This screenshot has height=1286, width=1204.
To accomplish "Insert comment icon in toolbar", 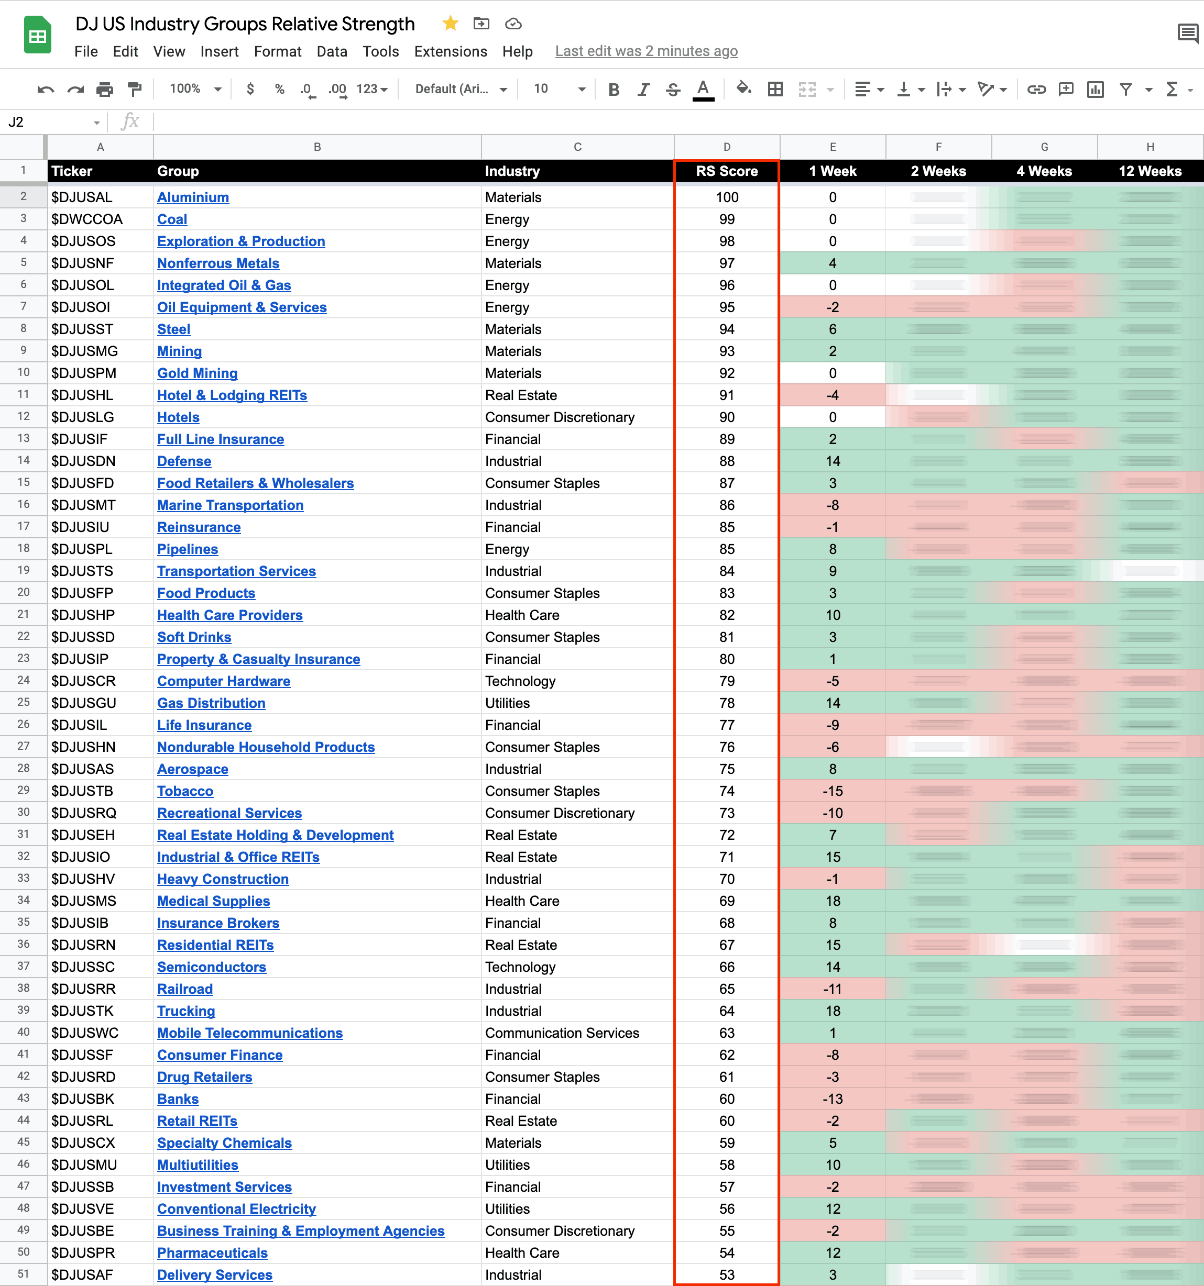I will 1066,89.
